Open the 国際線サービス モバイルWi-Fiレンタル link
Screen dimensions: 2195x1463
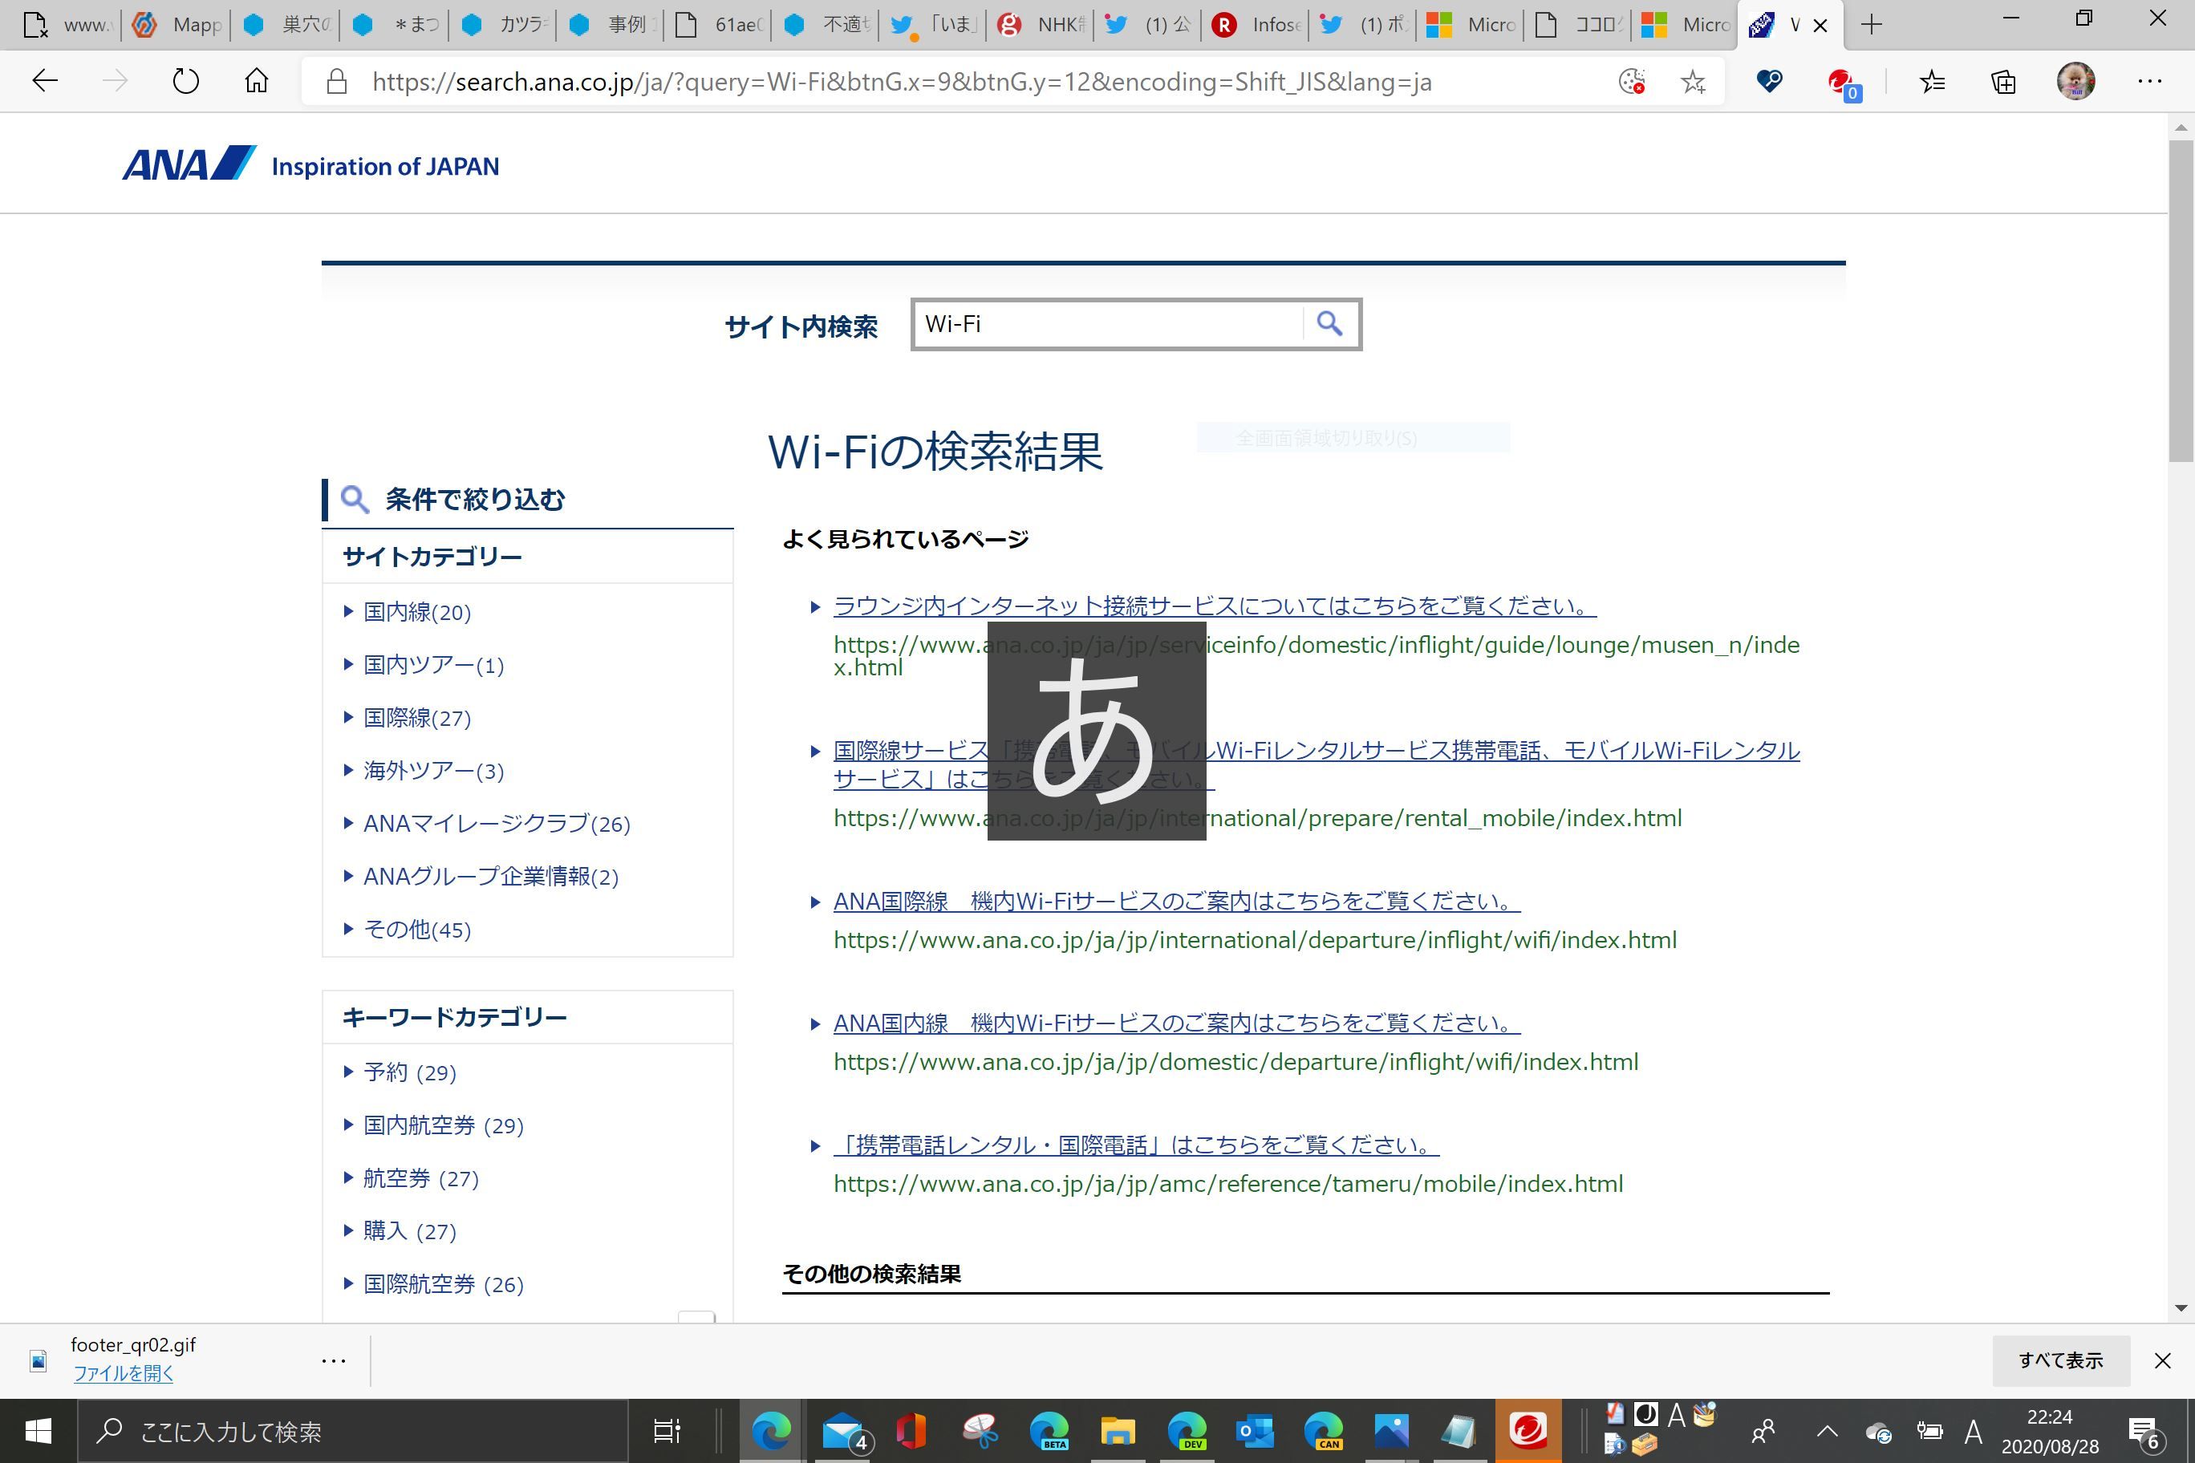coord(1316,764)
